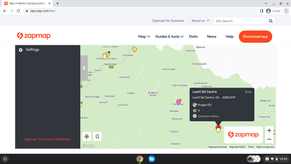
Task: Zoom out on the map
Action: (269, 139)
